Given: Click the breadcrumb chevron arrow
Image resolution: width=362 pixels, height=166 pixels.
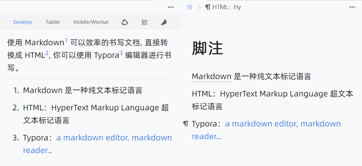Looking at the screenshot, I should (199, 7).
